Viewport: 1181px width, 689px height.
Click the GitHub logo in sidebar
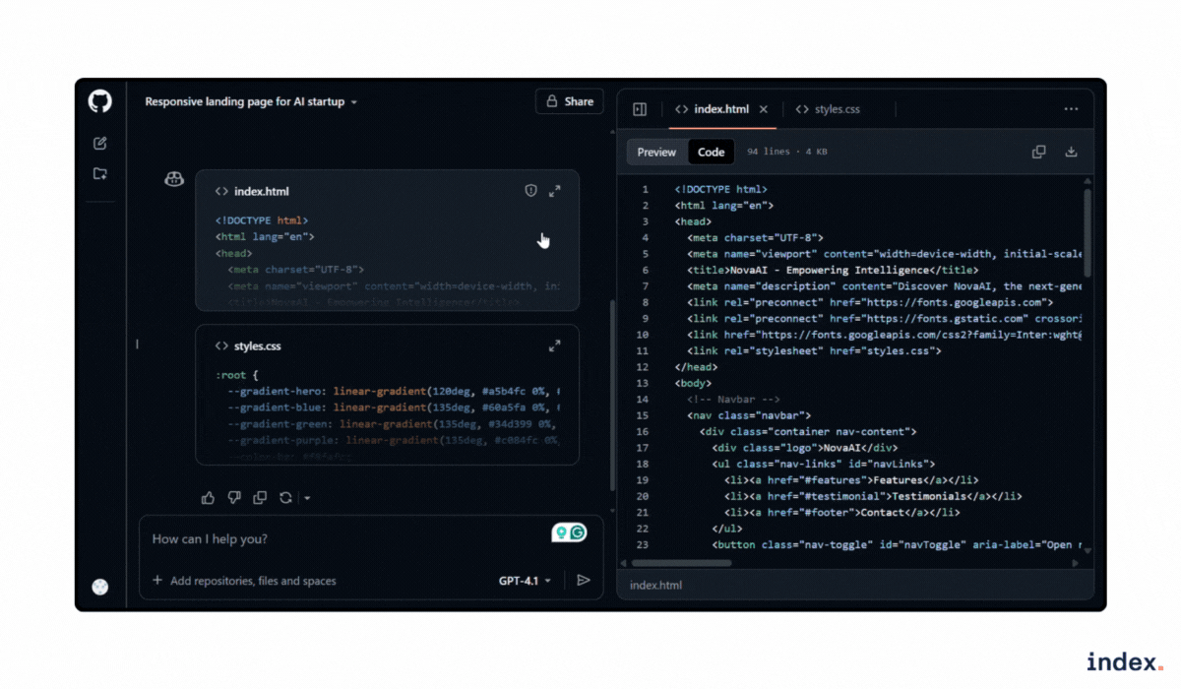tap(99, 101)
